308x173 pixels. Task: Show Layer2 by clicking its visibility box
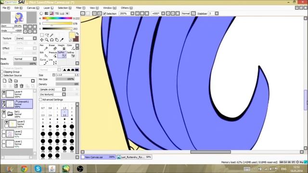tap(4, 132)
